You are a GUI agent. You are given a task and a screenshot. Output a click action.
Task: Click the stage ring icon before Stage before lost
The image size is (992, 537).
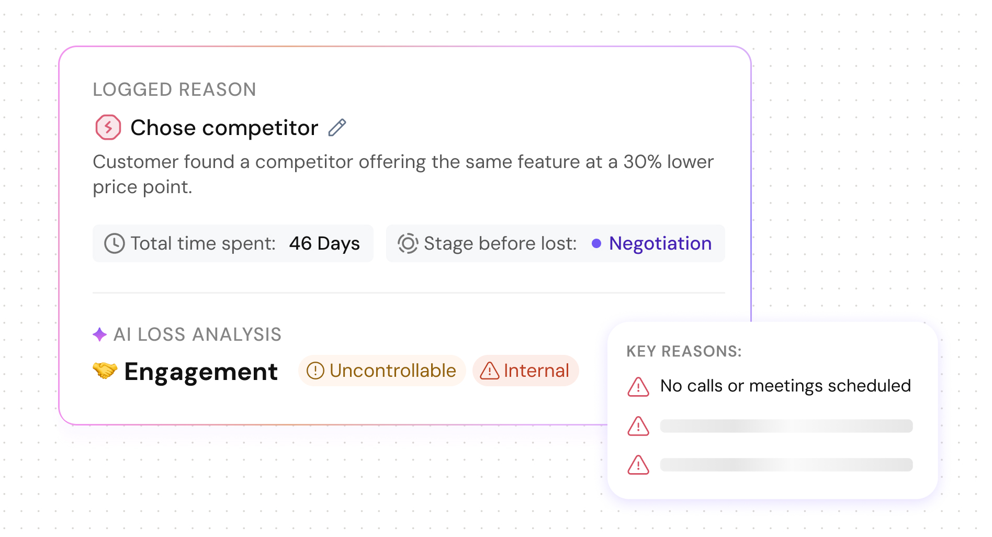coord(408,243)
